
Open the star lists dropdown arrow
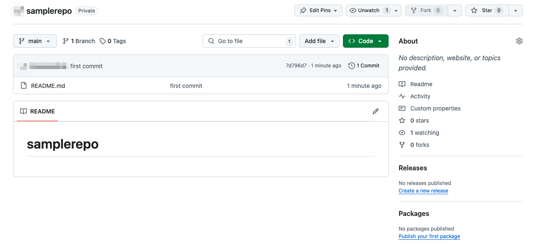pyautogui.click(x=516, y=10)
